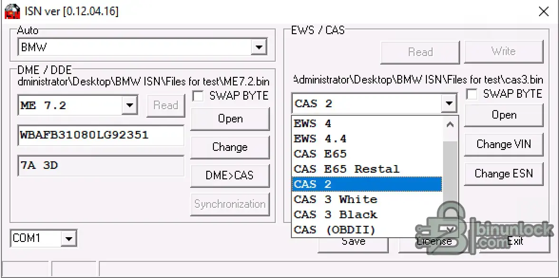Click the ISN value field 7A 3D
559x278 pixels.
coord(101,166)
